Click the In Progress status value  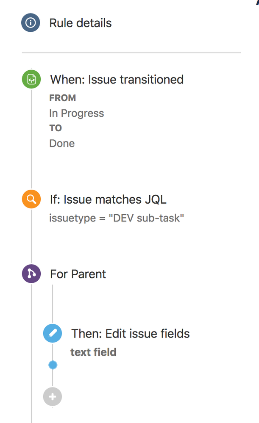coord(76,113)
